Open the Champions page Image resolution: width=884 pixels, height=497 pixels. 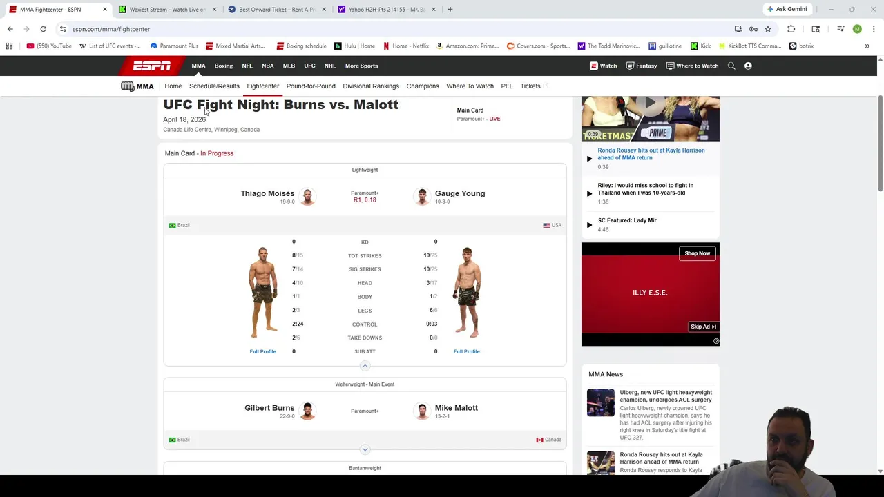click(423, 86)
